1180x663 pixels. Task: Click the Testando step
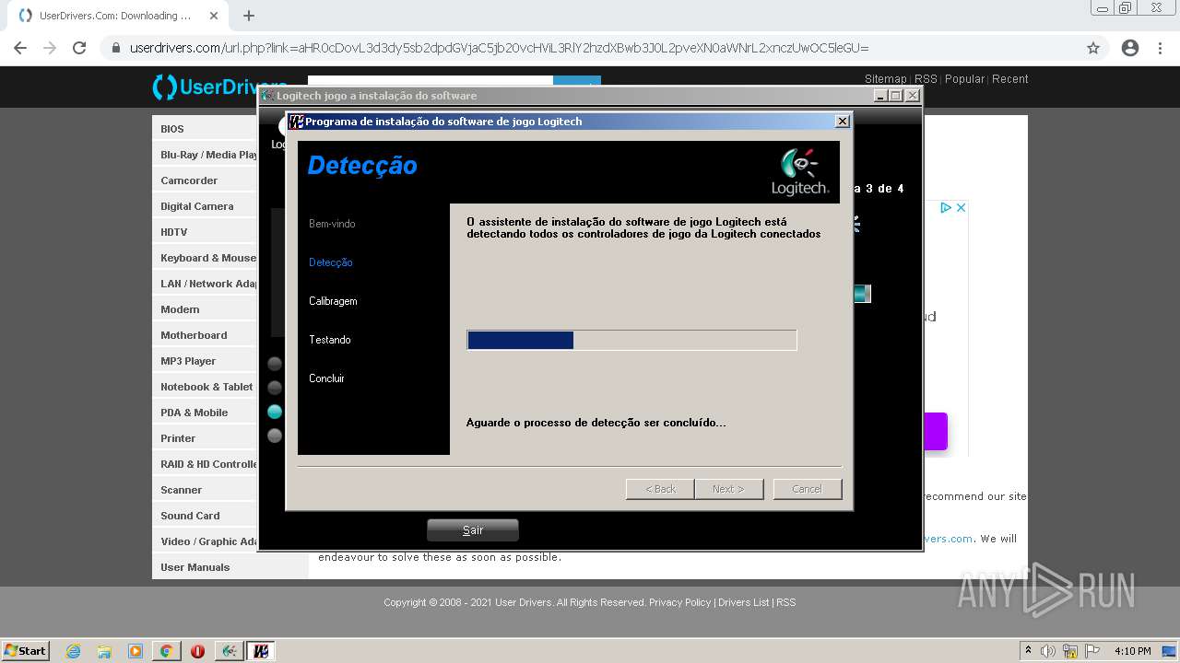(x=330, y=340)
